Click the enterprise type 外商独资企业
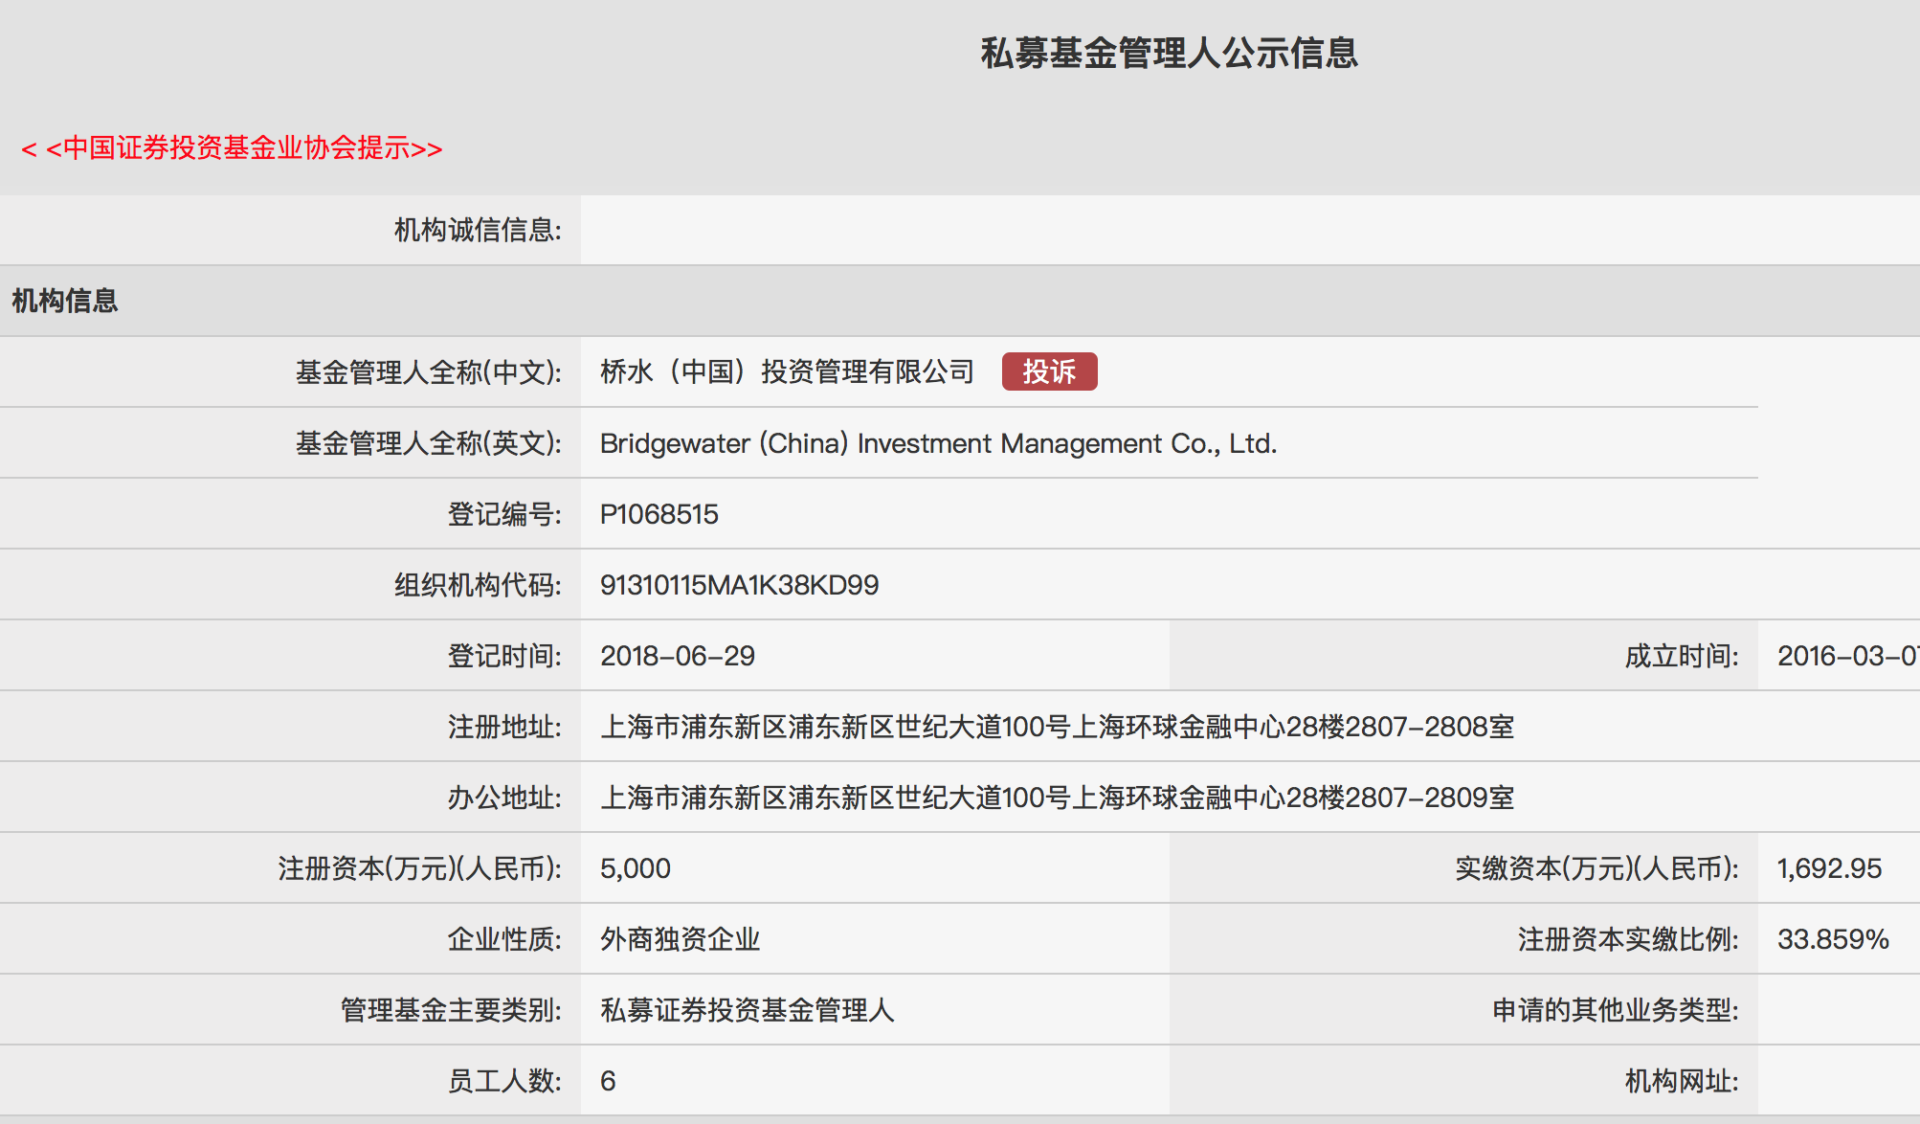1920x1124 pixels. point(680,939)
